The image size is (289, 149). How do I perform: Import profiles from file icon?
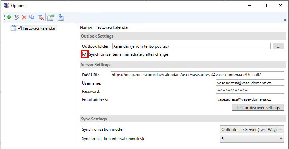pyautogui.click(x=61, y=17)
